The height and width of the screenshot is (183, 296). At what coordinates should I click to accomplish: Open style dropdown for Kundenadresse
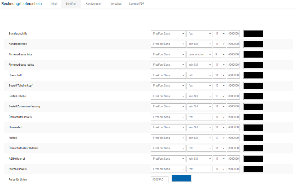tap(199, 44)
